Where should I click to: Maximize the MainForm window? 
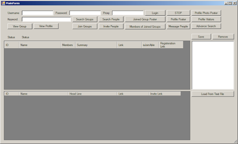(230, 3)
